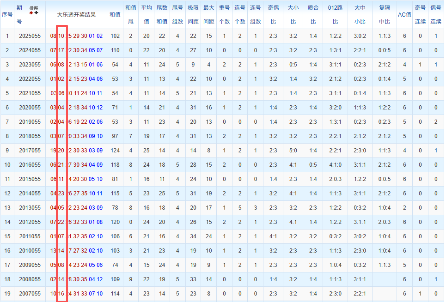Screen dimensions: 446x302
Task: Click the black descending sort arrow
Action: (x=36, y=12)
